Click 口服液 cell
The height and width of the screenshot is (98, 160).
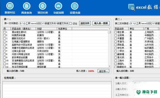point(41,64)
